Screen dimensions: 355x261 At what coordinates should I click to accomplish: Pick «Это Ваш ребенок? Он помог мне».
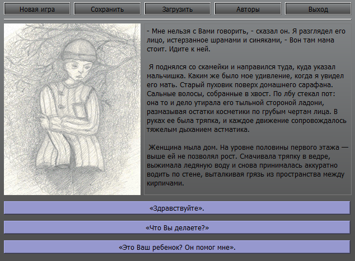(x=177, y=247)
